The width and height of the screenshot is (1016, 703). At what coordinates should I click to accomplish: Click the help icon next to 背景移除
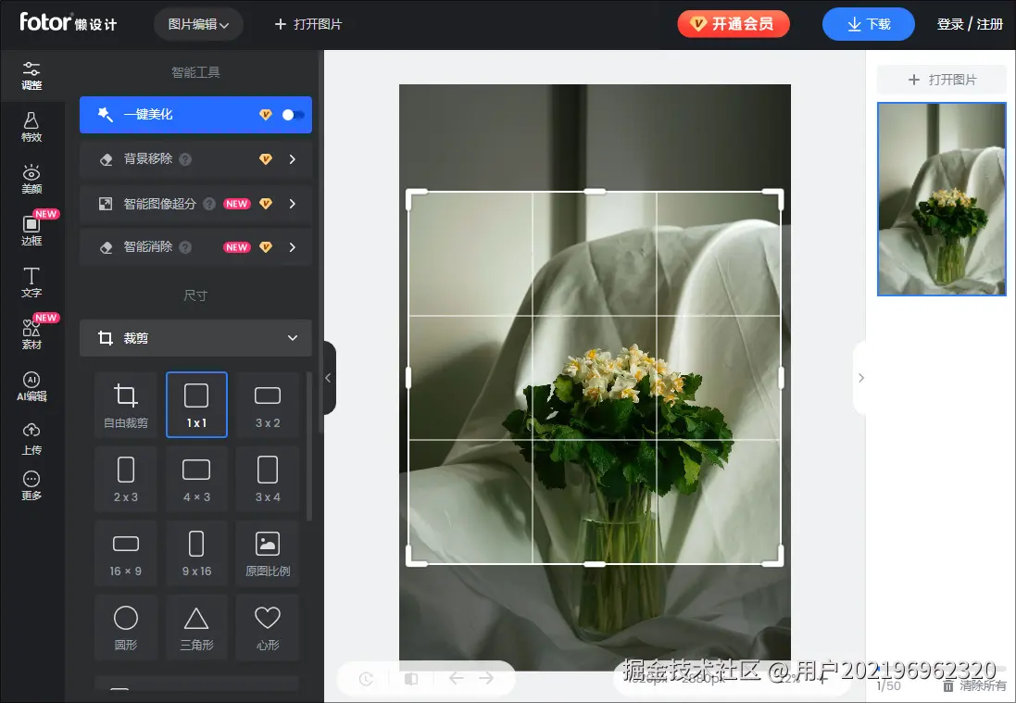click(185, 158)
